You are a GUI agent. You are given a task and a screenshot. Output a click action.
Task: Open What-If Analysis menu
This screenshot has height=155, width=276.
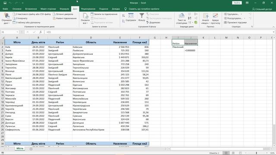[205, 19]
